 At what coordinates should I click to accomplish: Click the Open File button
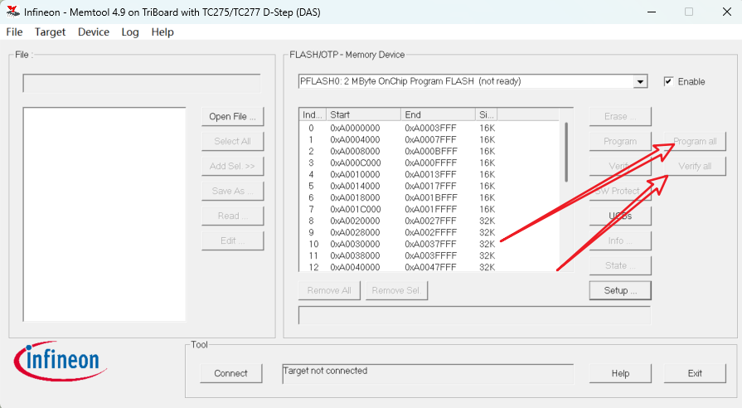(232, 116)
